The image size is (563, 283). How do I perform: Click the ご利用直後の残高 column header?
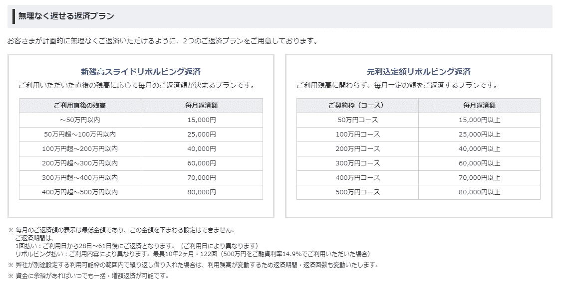(x=80, y=106)
